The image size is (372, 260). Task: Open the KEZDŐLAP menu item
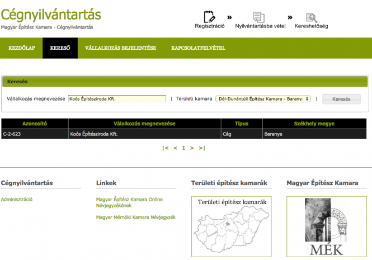[x=22, y=48]
